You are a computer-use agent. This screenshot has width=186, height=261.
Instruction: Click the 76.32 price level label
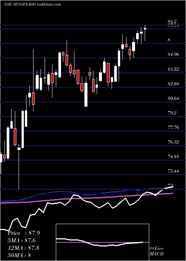click(173, 142)
